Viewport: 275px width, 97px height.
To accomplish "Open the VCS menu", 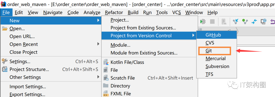I will pyautogui.click(x=176, y=12).
